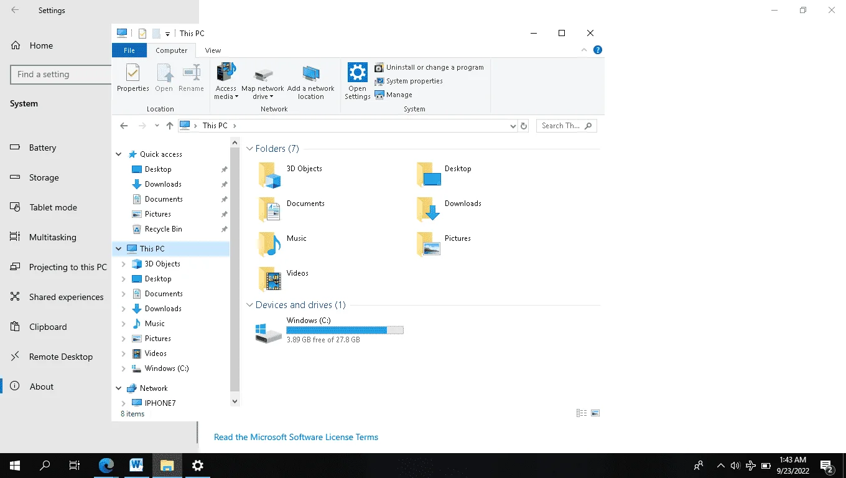The image size is (846, 478).
Task: Open Microsoft Edge from the taskbar
Action: [x=106, y=466]
